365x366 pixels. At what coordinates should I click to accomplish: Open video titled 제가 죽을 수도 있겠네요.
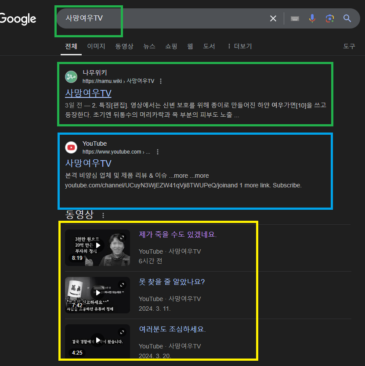pyautogui.click(x=178, y=234)
